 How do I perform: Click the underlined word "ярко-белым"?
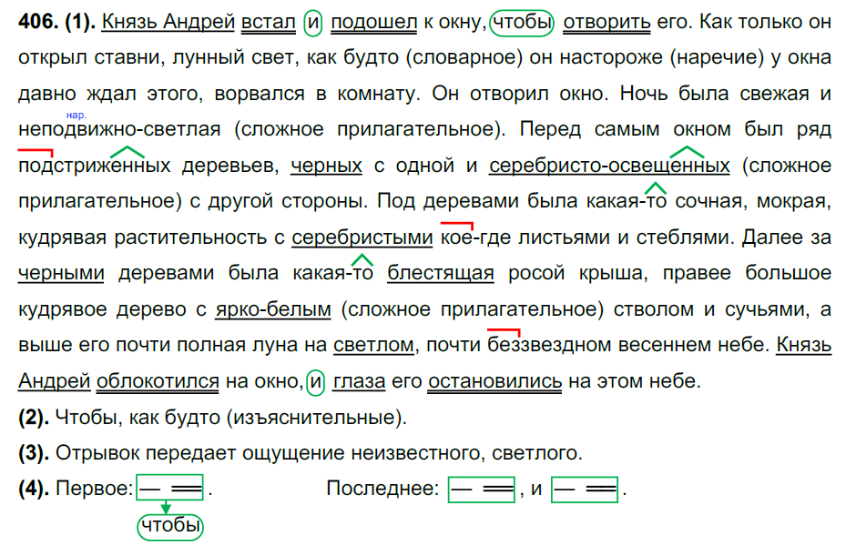pyautogui.click(x=273, y=309)
